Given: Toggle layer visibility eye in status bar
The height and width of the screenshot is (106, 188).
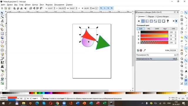Looking at the screenshot, I should pyautogui.click(x=28, y=99).
